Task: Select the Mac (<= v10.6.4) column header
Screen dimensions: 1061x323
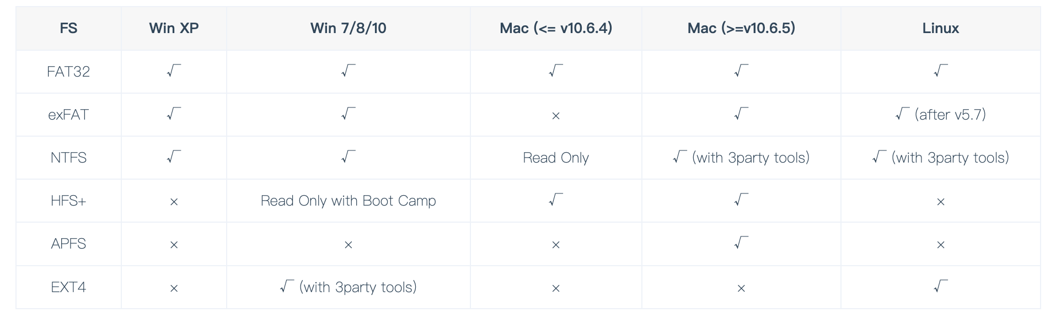Action: click(x=556, y=28)
